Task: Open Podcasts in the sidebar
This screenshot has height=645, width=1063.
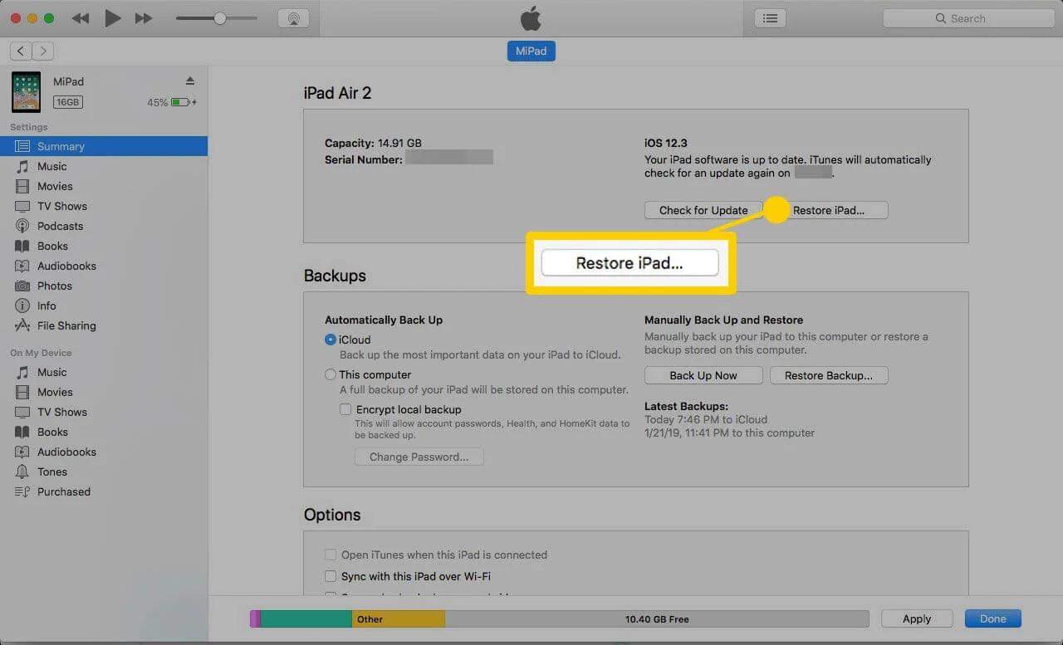Action: (60, 226)
